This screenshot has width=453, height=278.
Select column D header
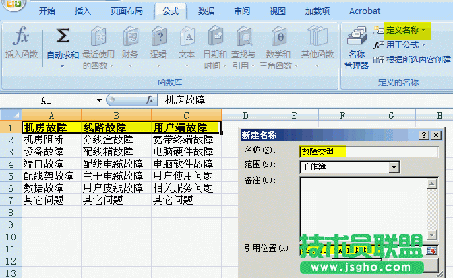click(245, 116)
